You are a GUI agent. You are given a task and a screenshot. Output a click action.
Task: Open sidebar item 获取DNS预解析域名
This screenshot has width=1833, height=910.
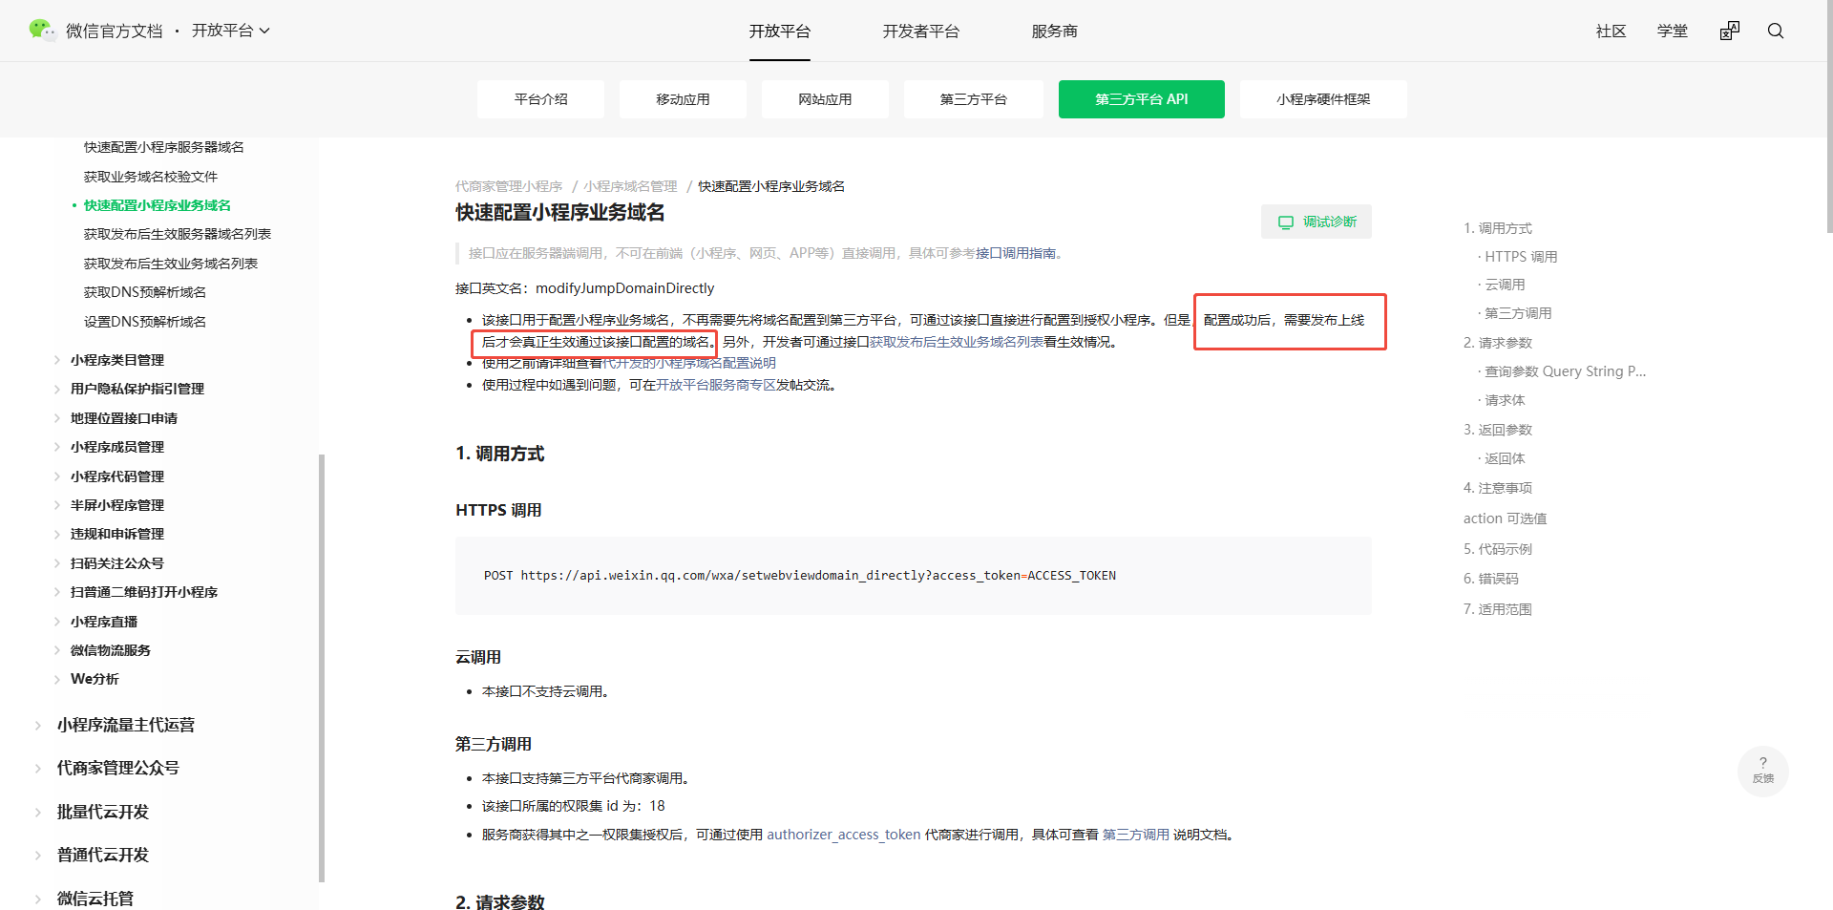tap(145, 292)
